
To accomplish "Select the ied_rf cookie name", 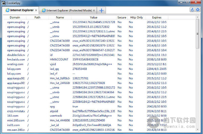I will click(x=53, y=74).
